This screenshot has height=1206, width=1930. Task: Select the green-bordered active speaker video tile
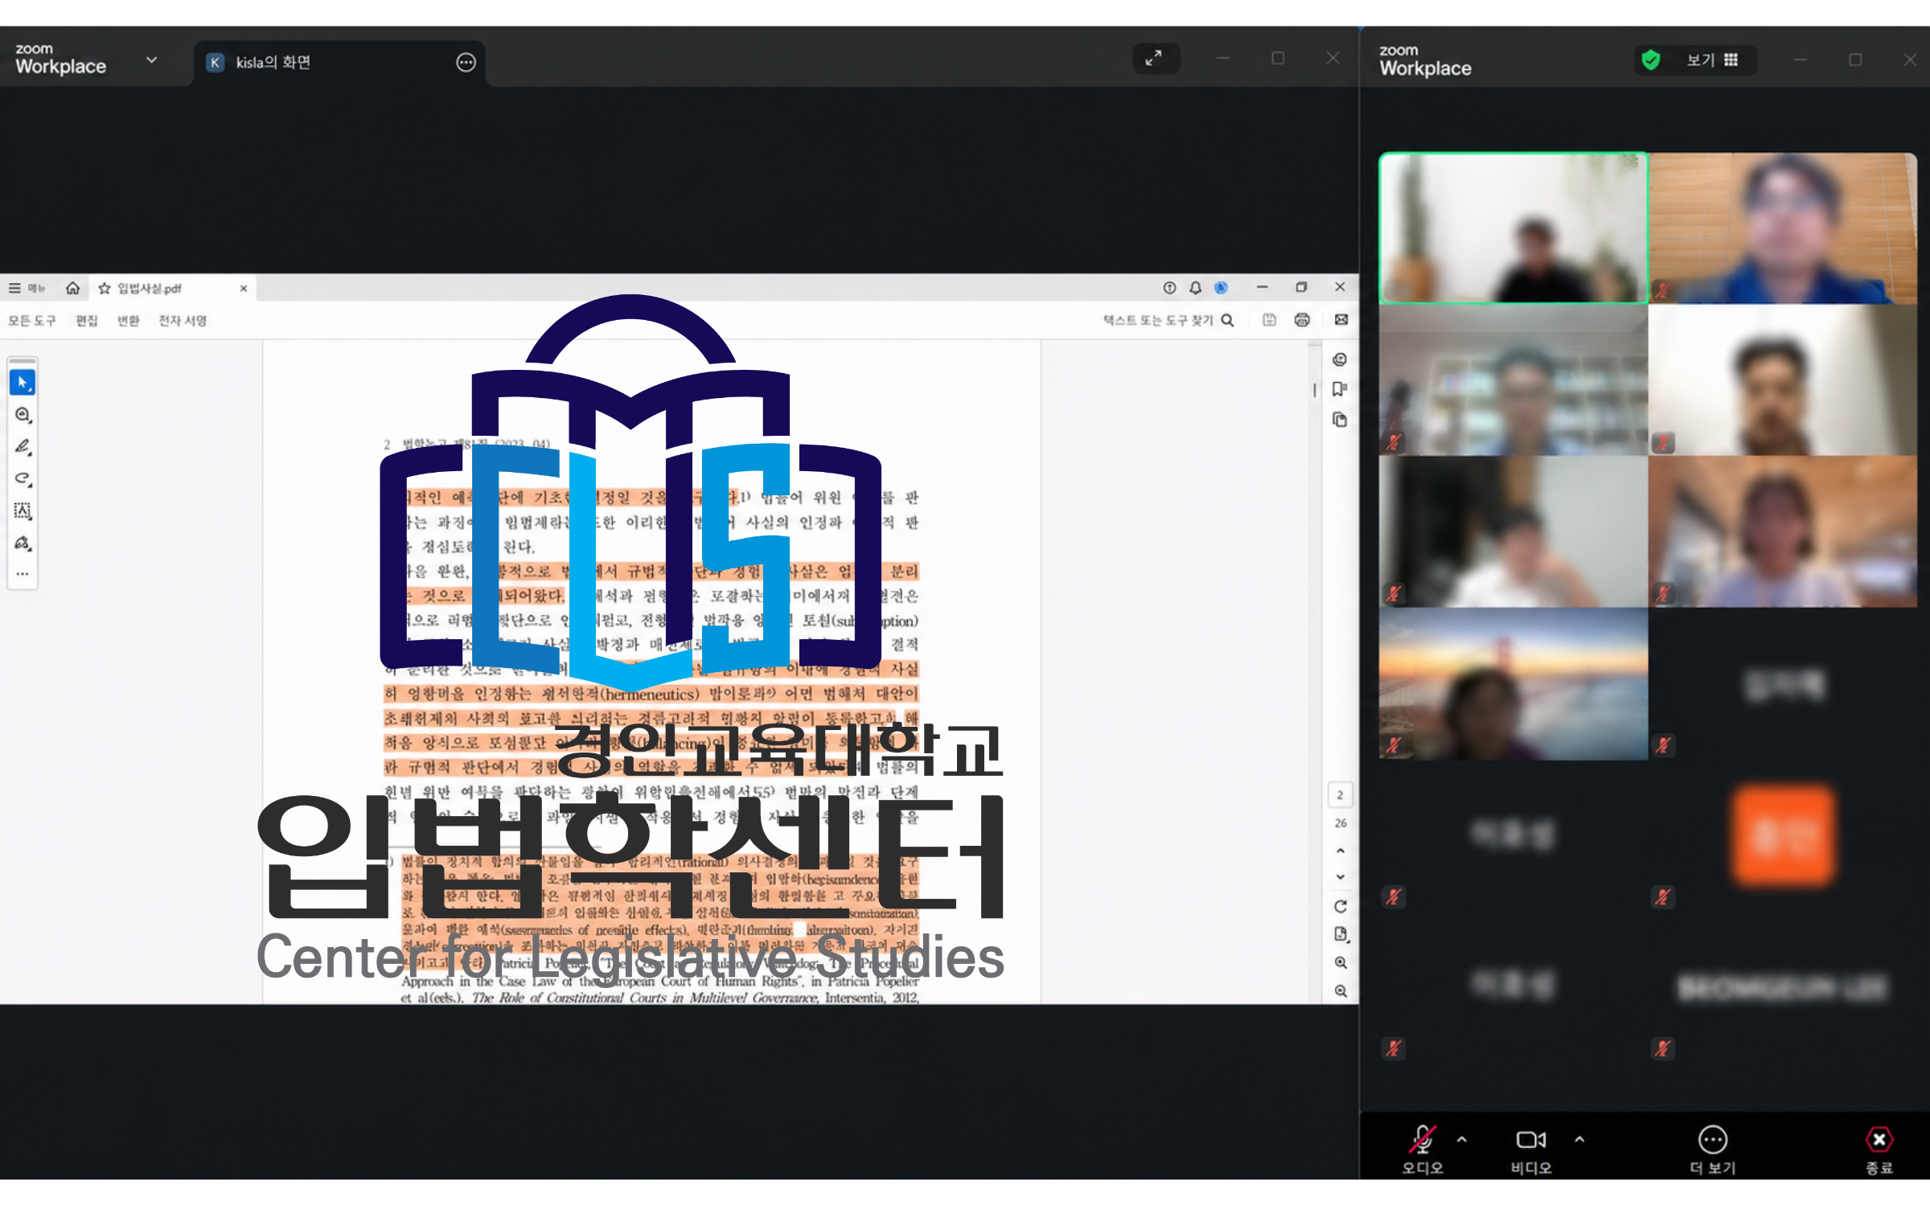point(1513,228)
